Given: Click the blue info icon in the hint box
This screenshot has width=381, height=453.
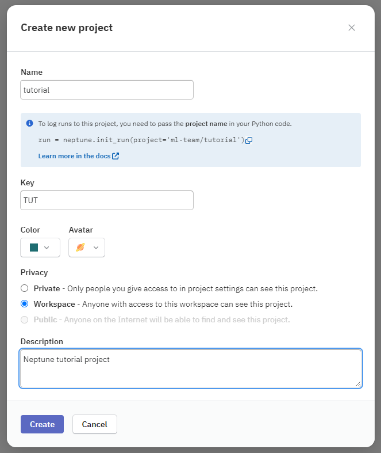Looking at the screenshot, I should (30, 123).
